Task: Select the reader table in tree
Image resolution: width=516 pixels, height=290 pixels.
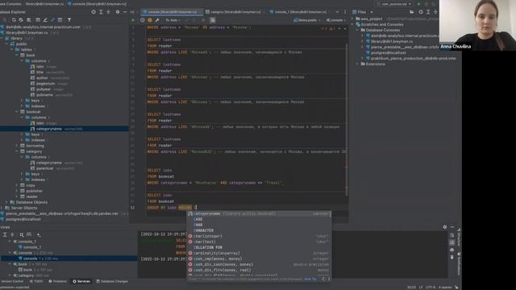Action: pos(31,197)
